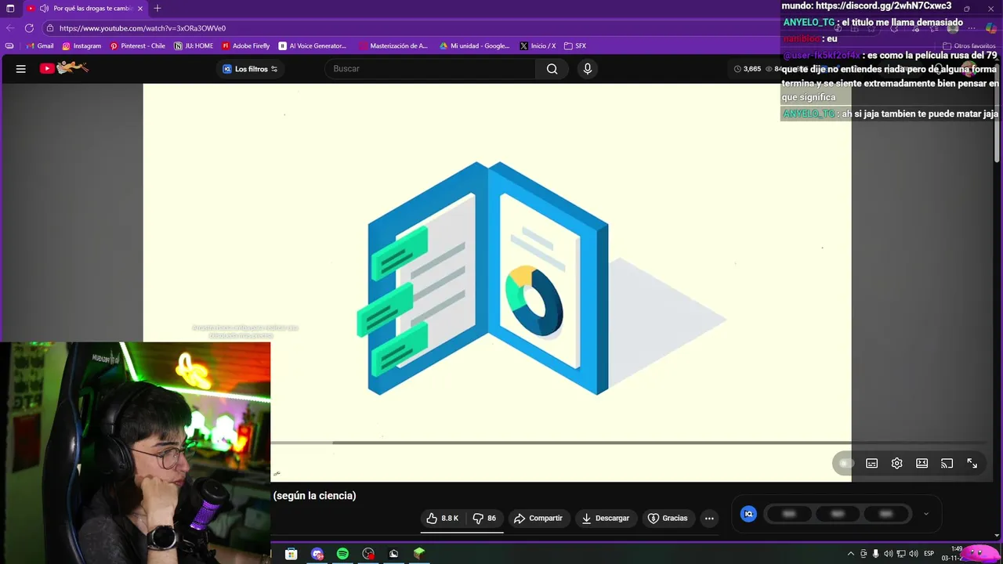Click the address bar URL
Image resolution: width=1003 pixels, height=564 pixels.
(x=143, y=28)
